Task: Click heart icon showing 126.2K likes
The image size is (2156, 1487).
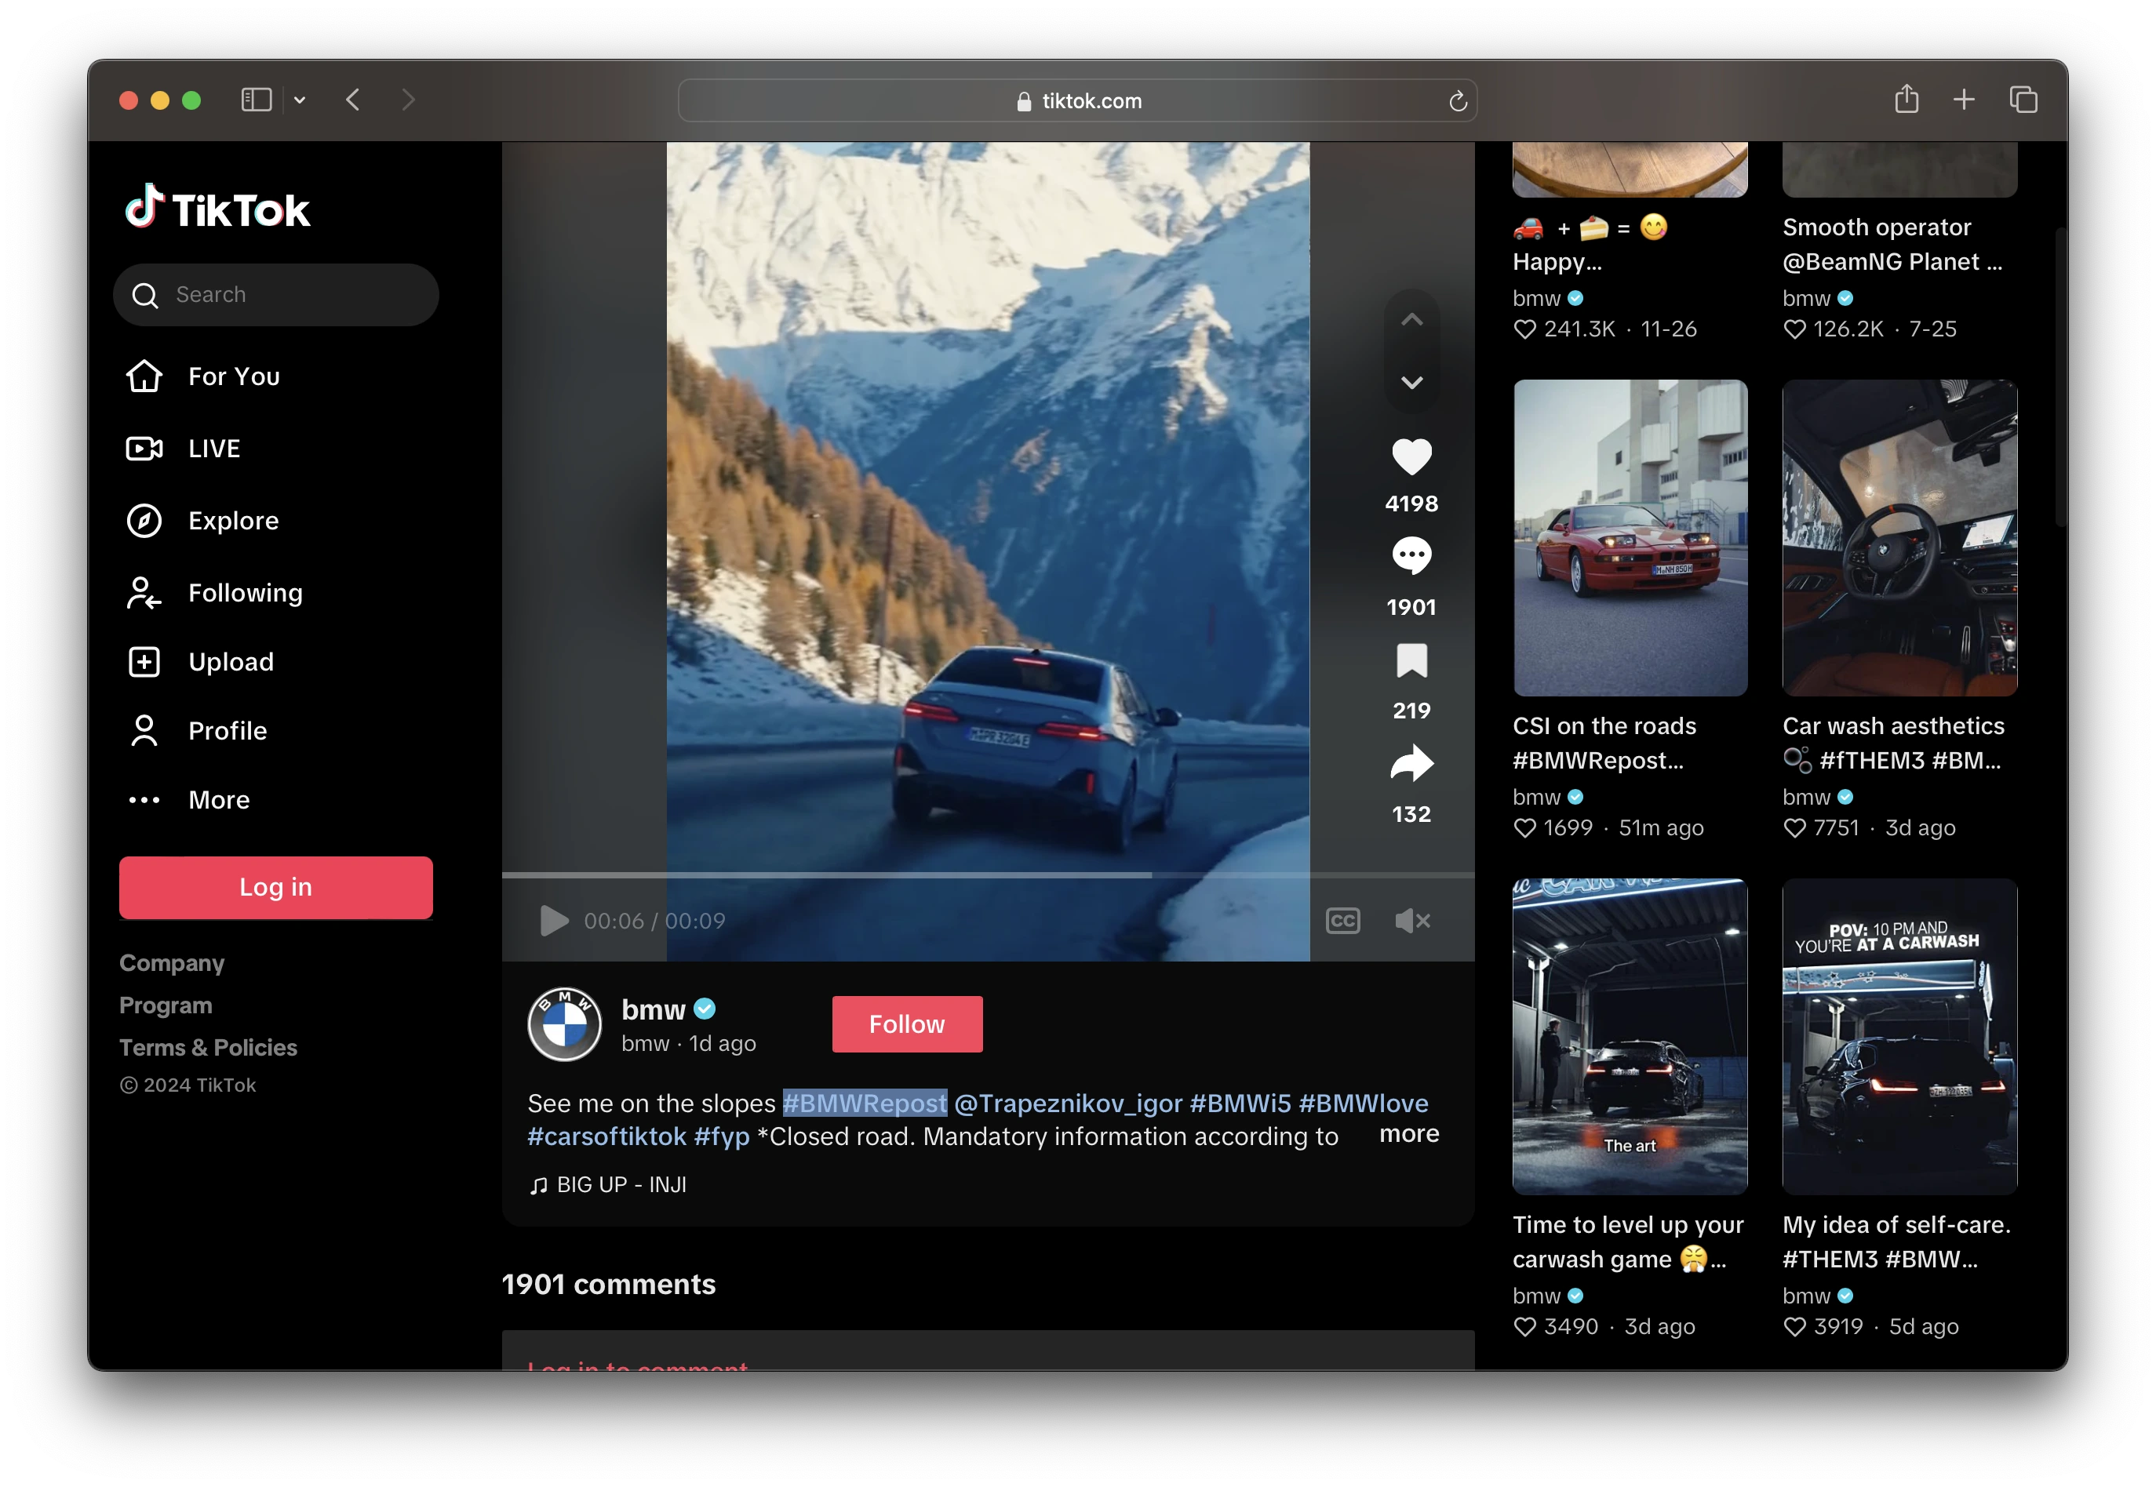Action: coord(1794,329)
